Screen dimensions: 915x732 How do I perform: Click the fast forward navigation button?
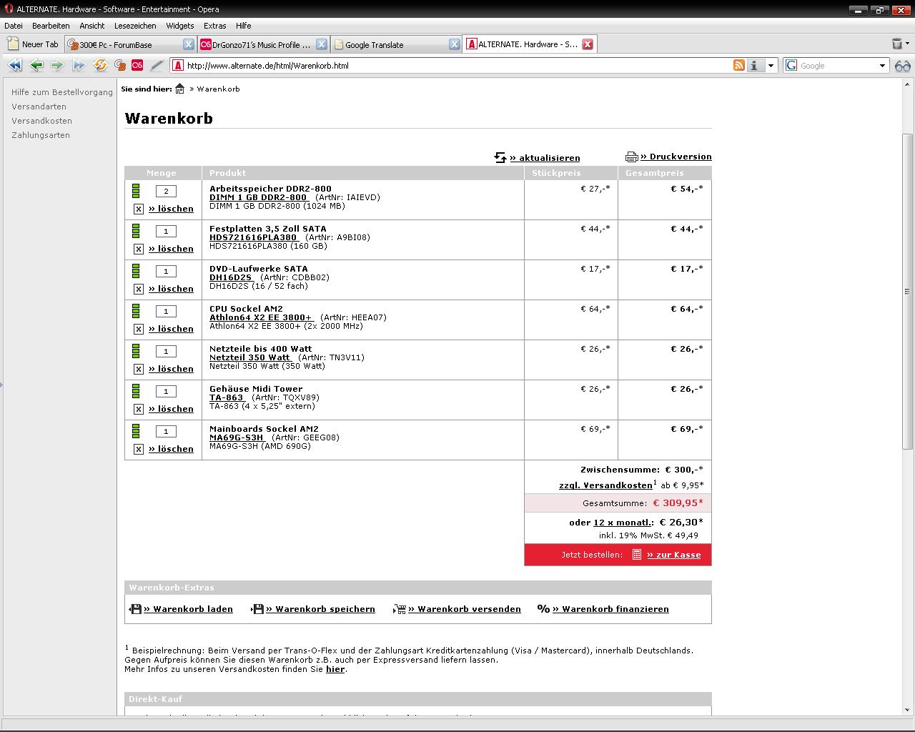click(x=79, y=65)
